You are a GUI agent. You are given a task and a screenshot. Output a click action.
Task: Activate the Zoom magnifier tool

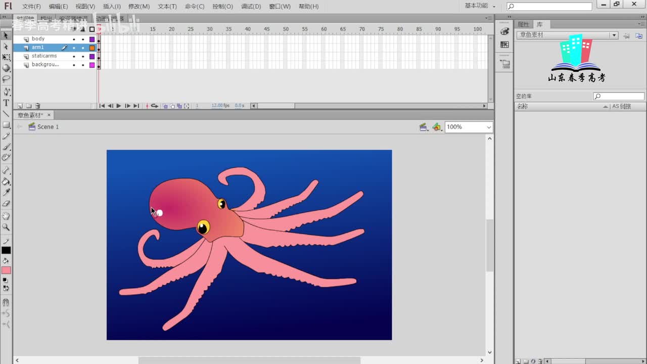(6, 227)
